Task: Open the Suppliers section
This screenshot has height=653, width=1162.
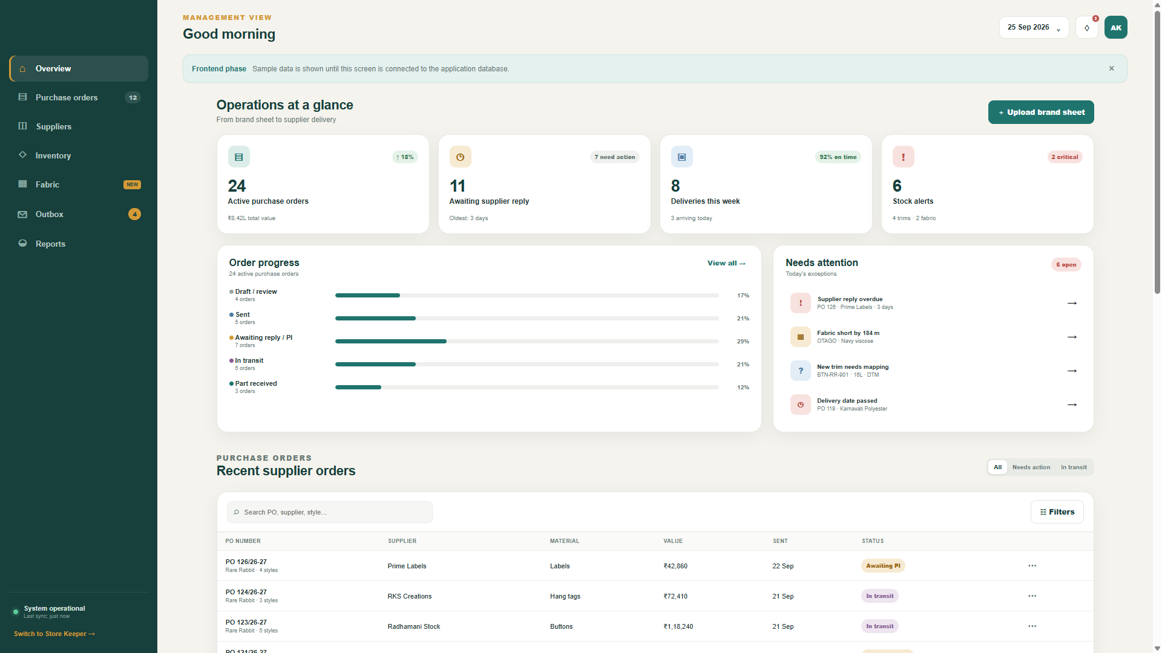Action: pos(79,126)
